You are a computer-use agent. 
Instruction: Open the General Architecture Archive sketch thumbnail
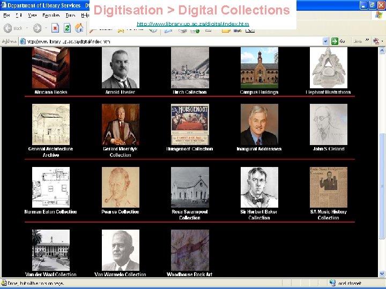[51, 124]
